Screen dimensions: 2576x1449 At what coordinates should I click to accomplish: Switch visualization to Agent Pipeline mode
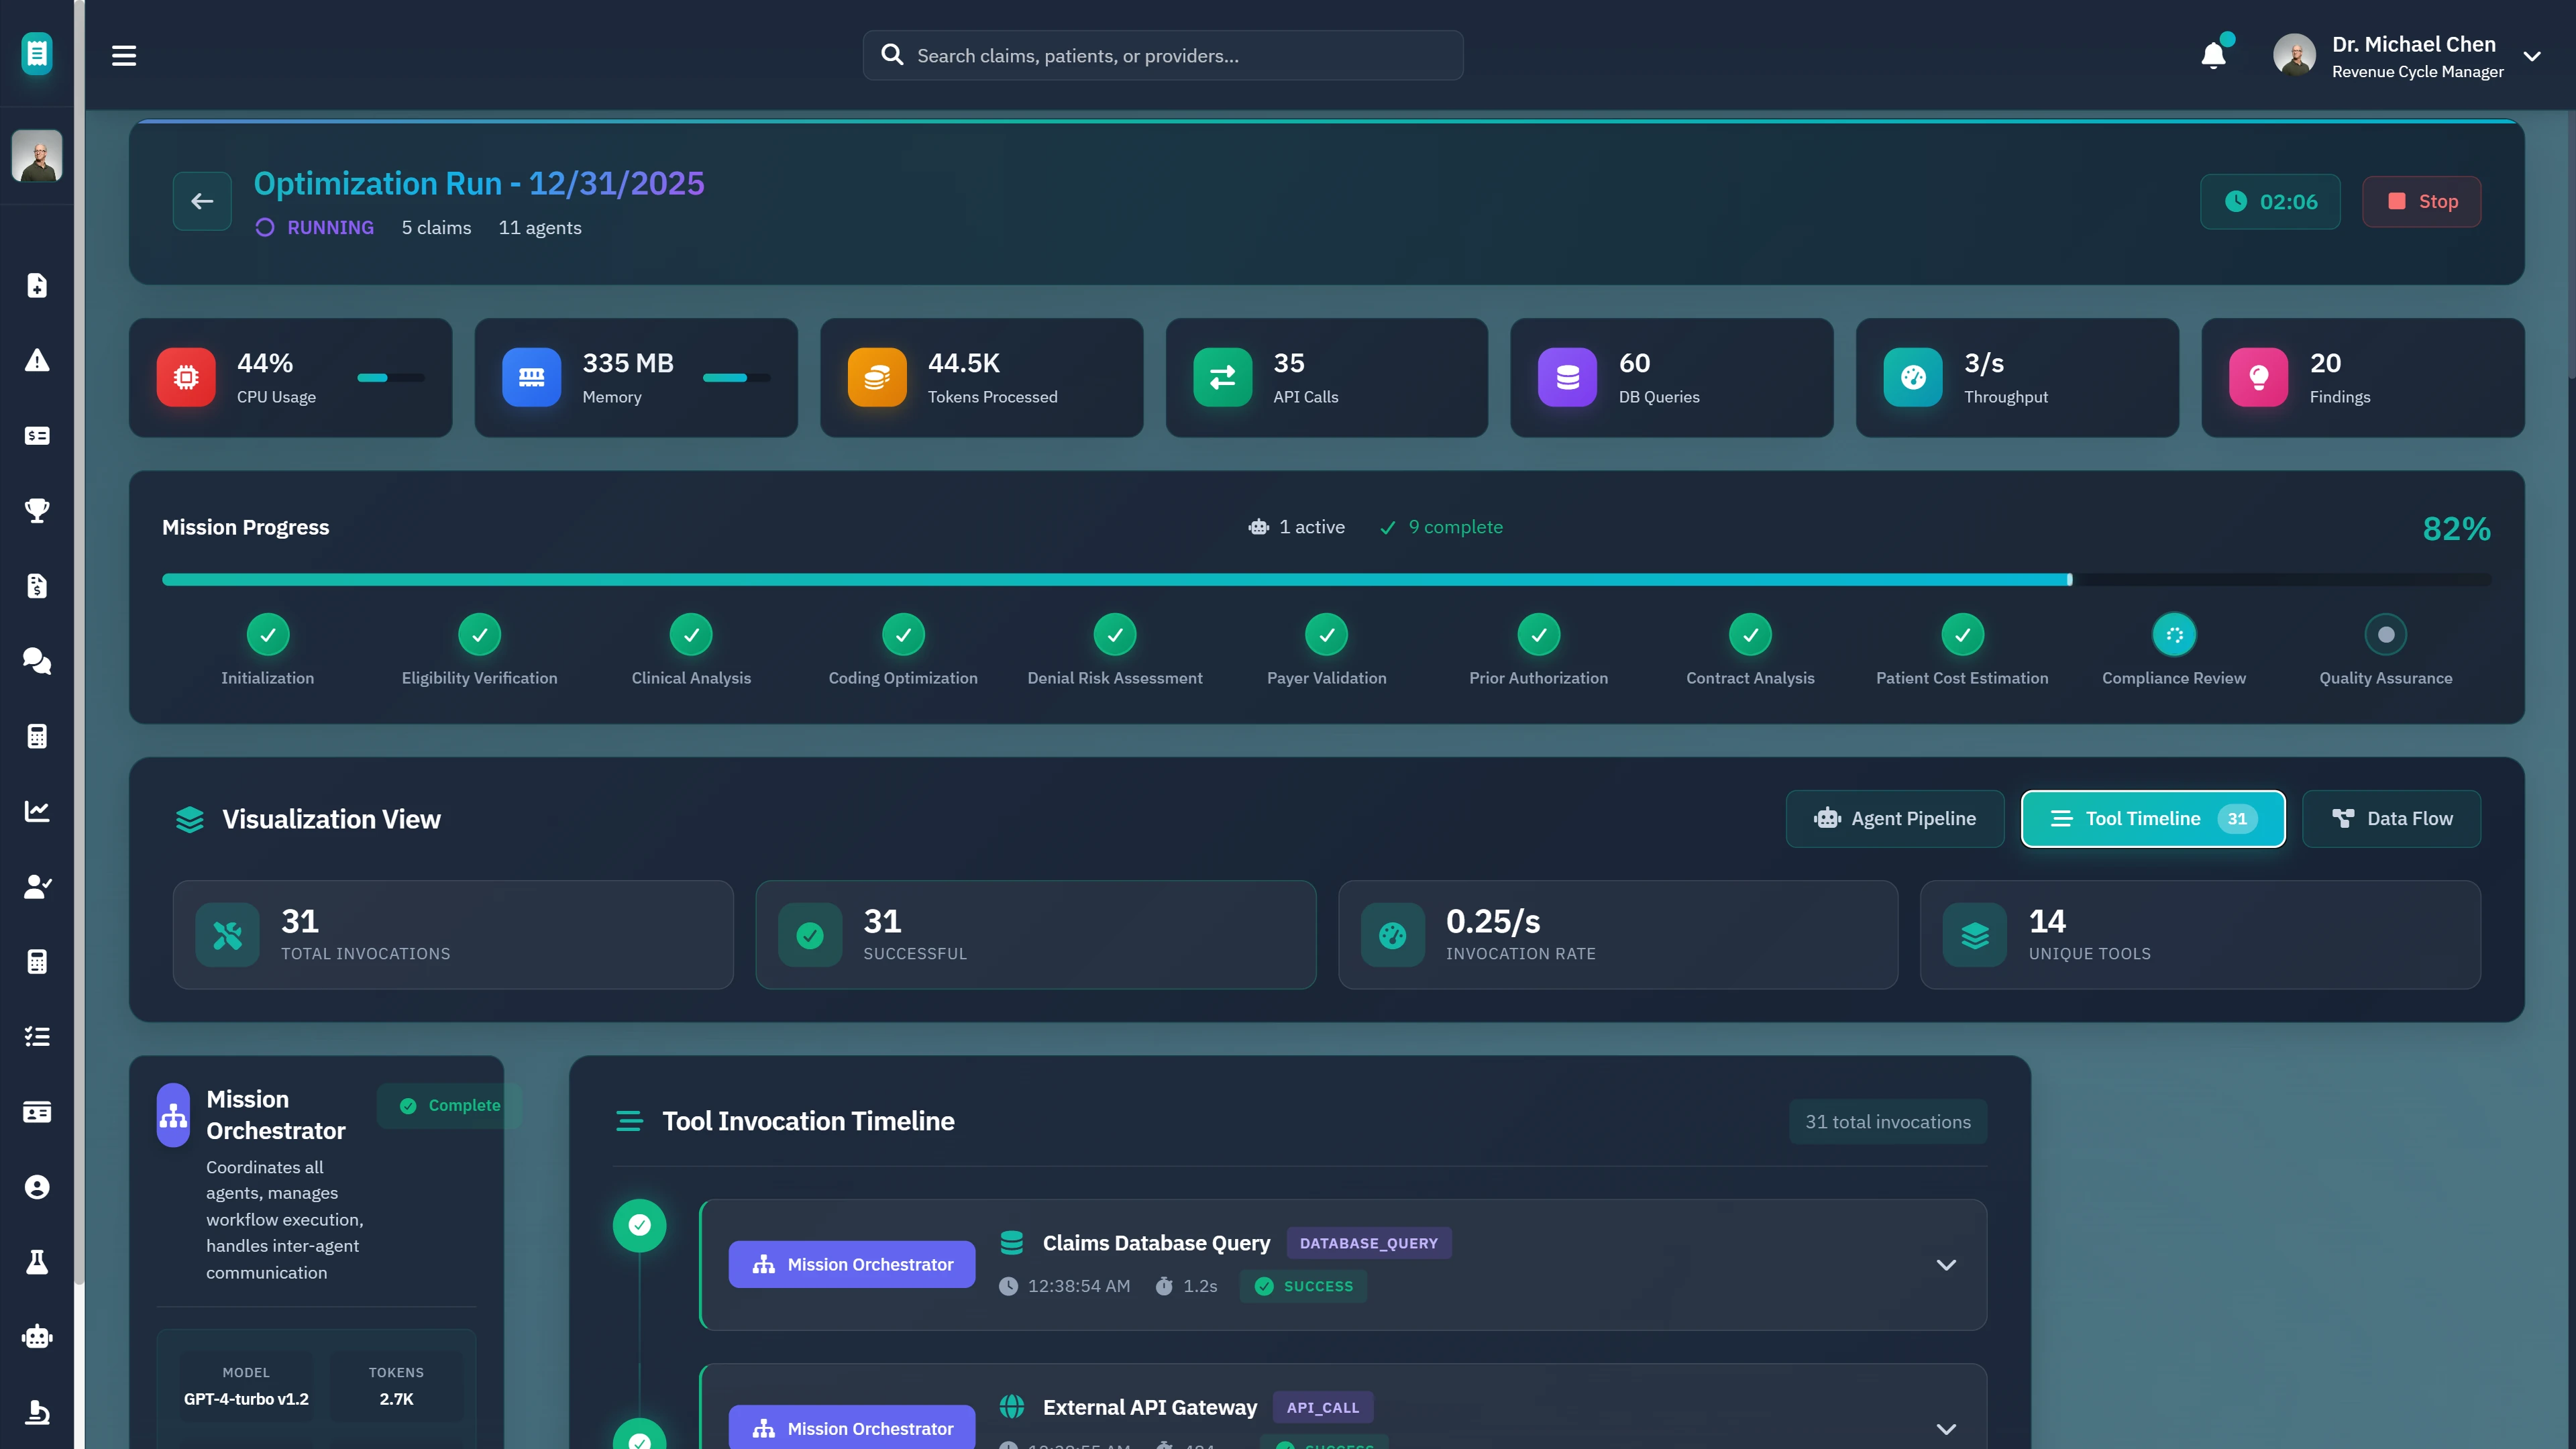tap(1894, 818)
